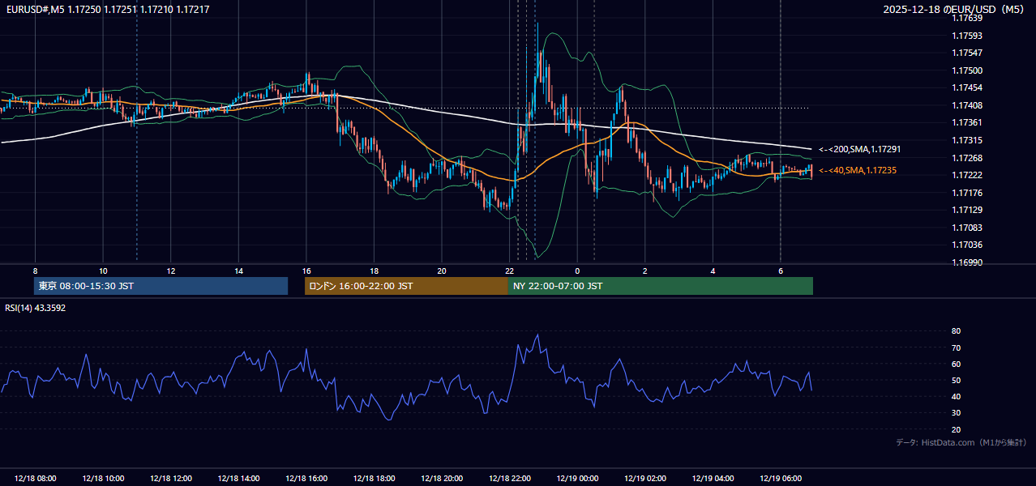The width and height of the screenshot is (1036, 486).
Task: Click the 12/19 06:00 time label
Action: point(781,479)
